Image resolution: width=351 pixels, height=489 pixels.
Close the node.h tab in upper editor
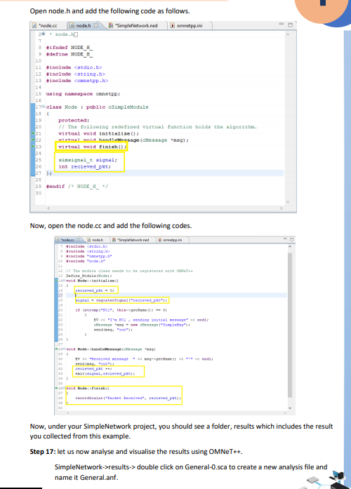click(96, 25)
